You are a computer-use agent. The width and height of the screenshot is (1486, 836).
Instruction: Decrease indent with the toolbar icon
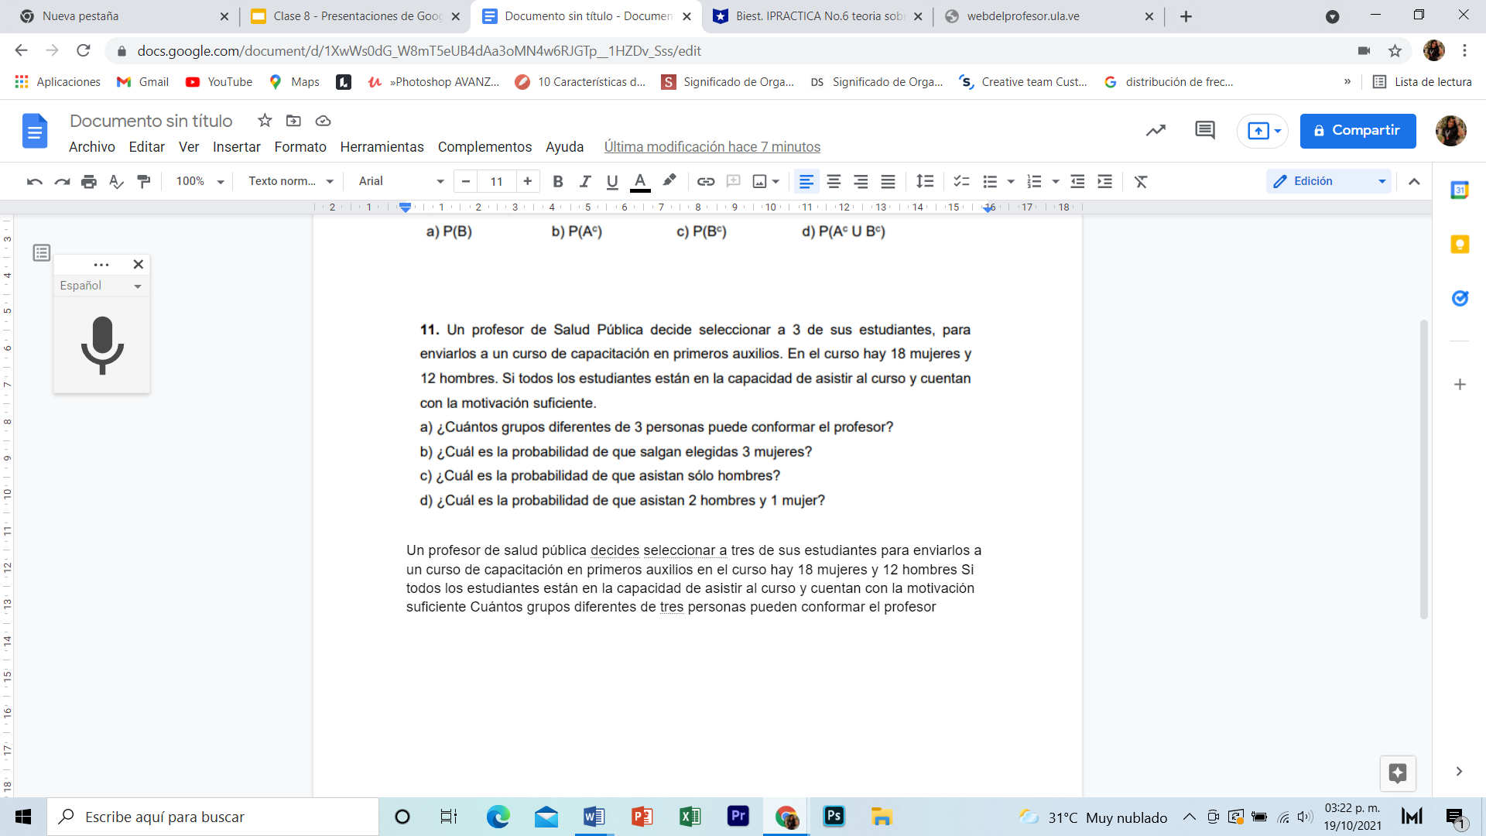[x=1077, y=181]
